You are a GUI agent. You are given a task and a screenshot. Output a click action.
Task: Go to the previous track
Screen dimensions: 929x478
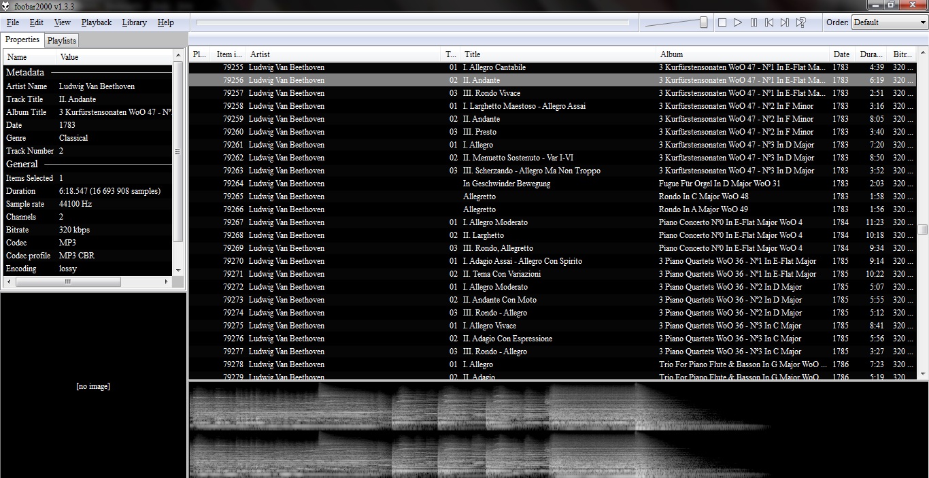[769, 22]
